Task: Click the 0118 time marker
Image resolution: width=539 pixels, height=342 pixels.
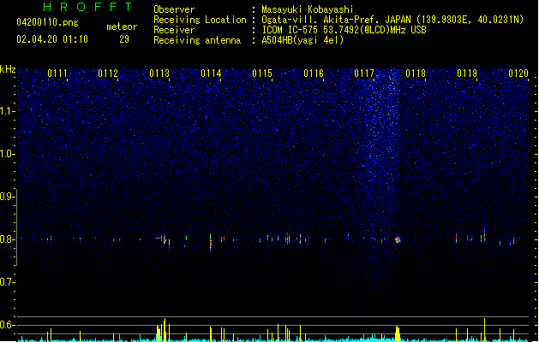Action: click(x=416, y=74)
